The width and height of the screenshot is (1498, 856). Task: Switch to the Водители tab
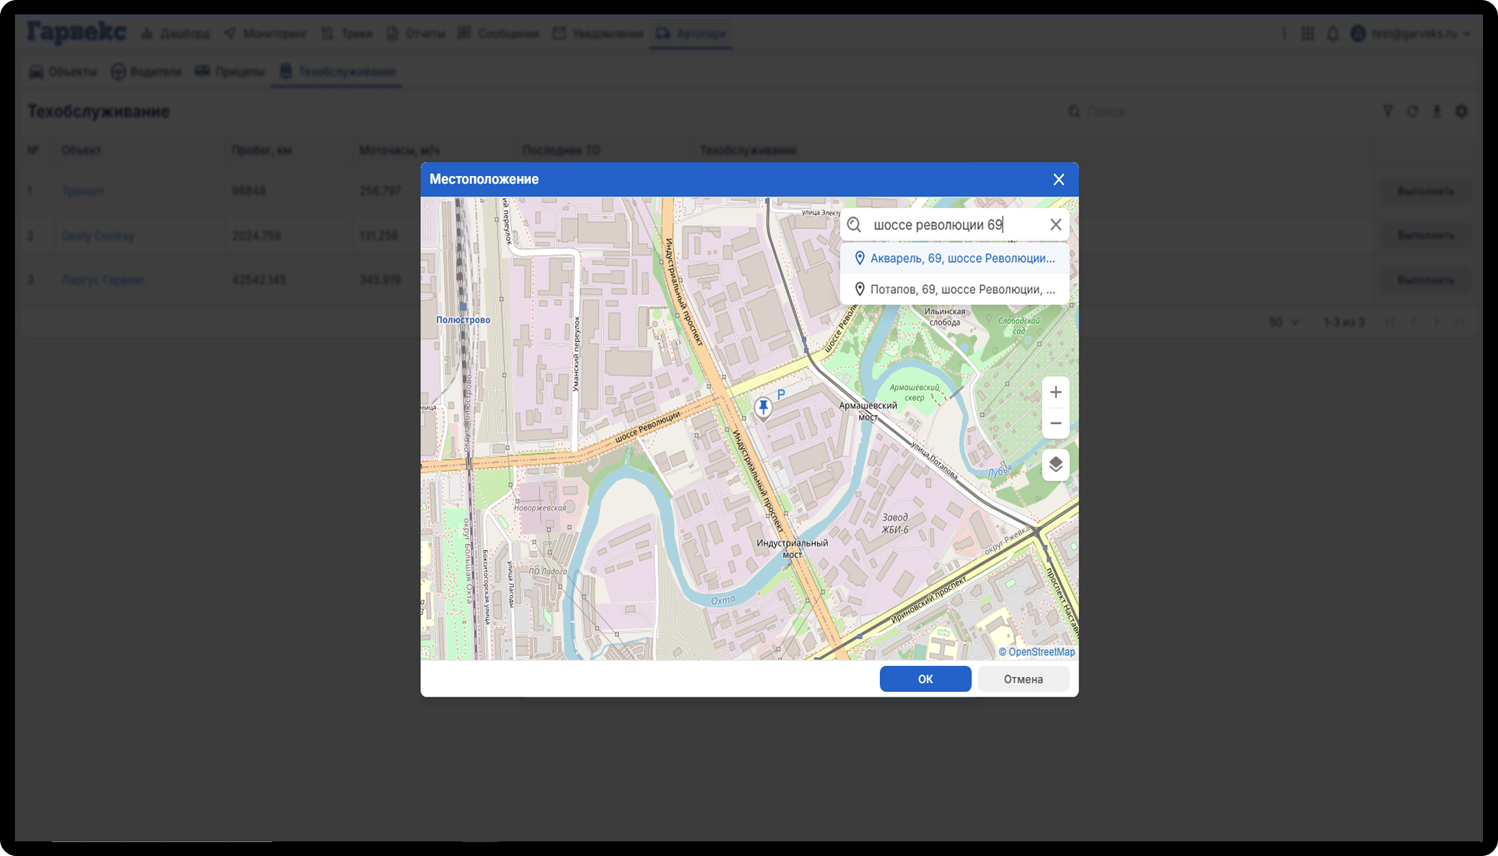tap(146, 71)
